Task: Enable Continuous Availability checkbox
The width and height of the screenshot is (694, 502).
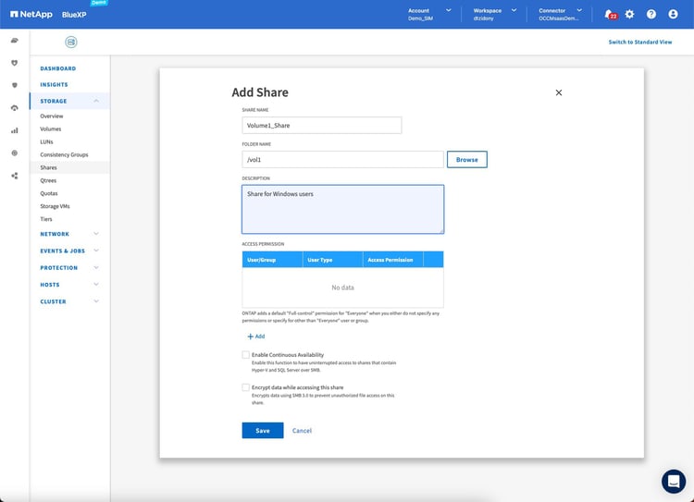Action: click(x=245, y=355)
